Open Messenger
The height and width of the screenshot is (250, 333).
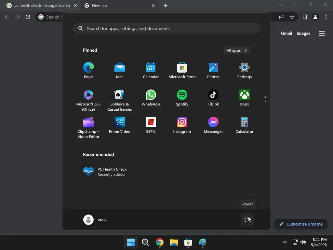(x=213, y=125)
